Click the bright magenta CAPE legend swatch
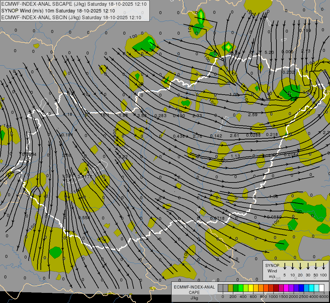Viewport: 330px width, 303px height. pyautogui.click(x=286, y=288)
